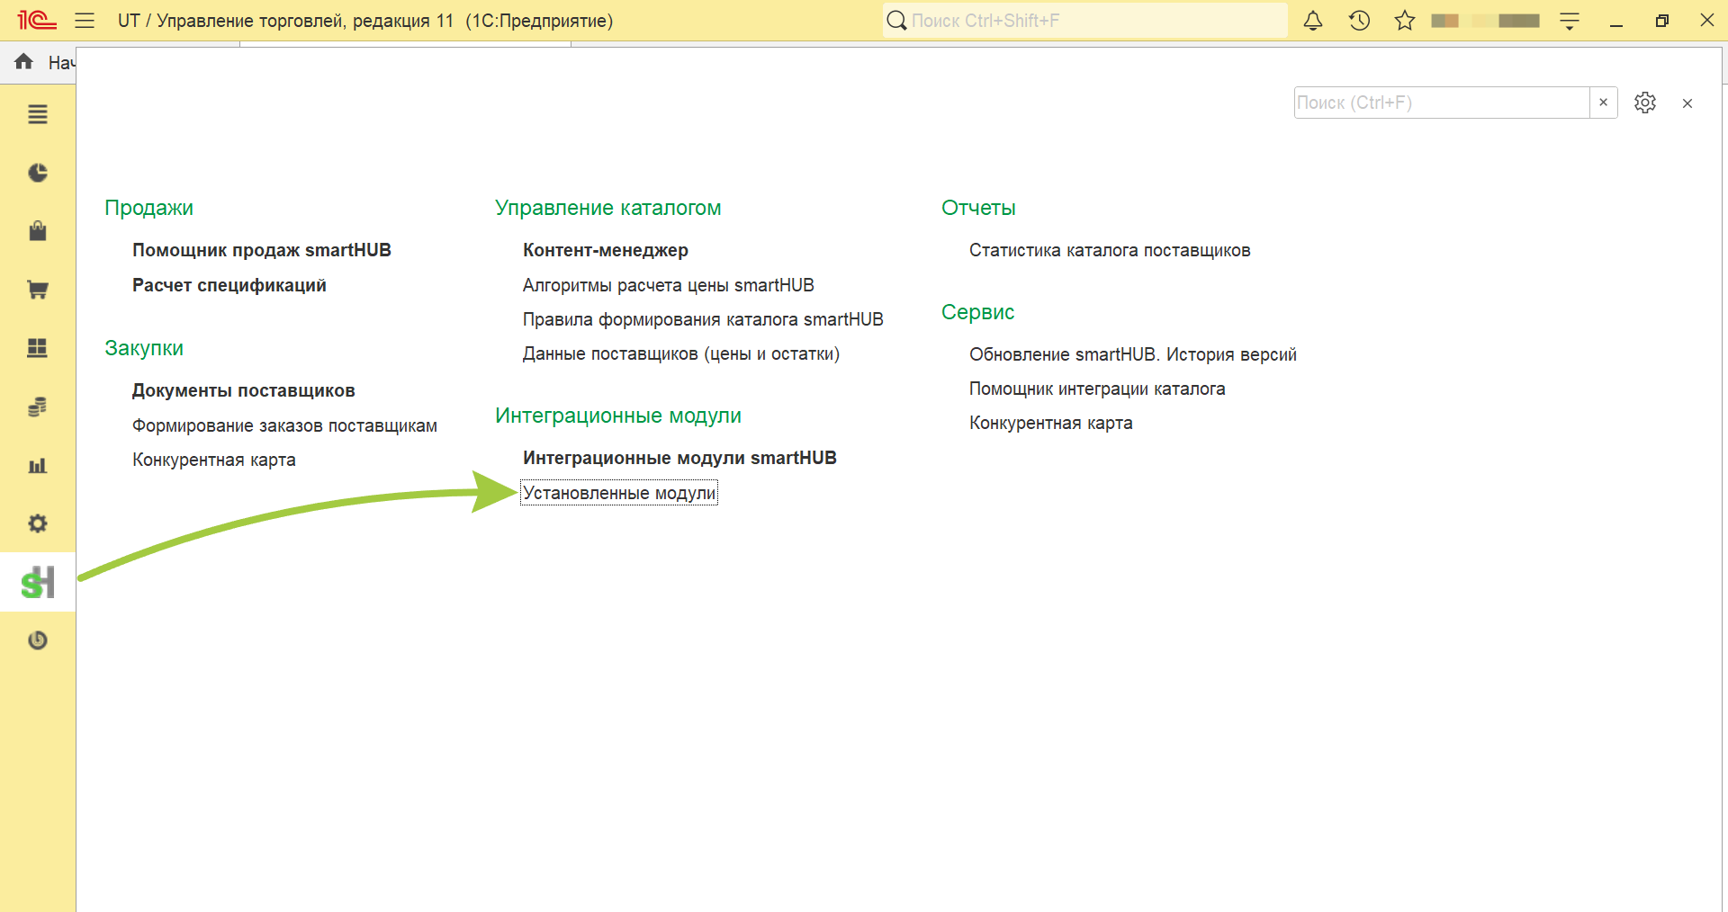Open Установленные модули link

point(619,493)
